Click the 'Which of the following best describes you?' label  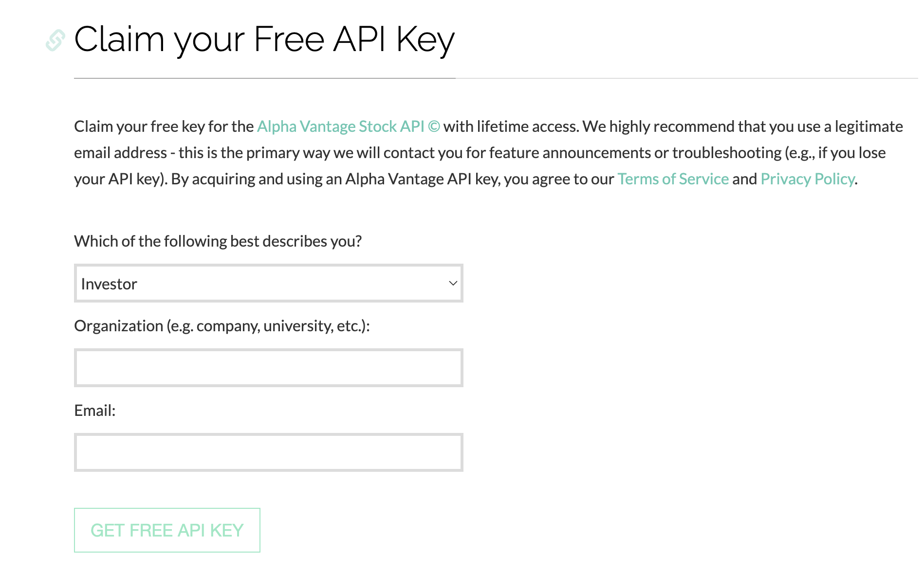pos(218,241)
